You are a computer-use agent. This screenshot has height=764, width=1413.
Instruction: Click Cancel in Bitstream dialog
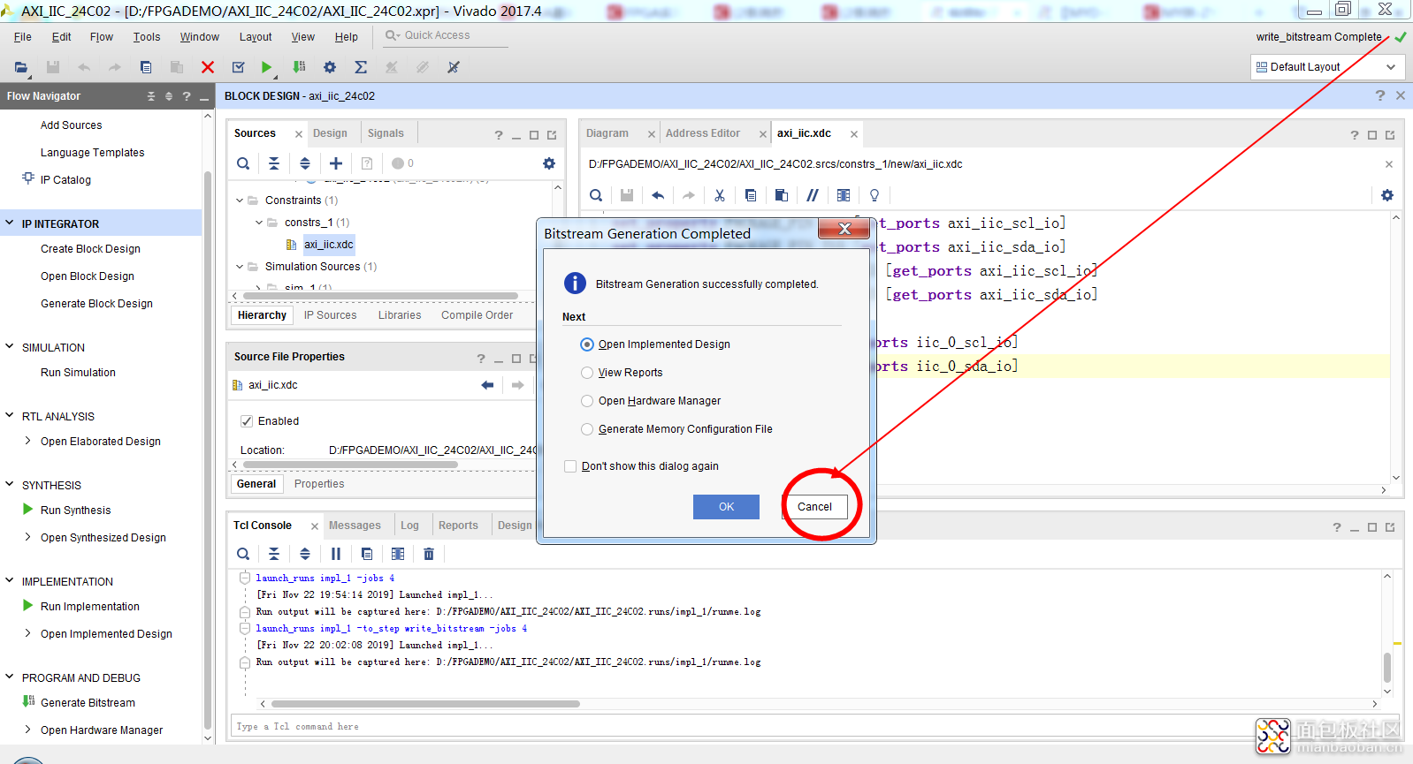[x=814, y=507]
